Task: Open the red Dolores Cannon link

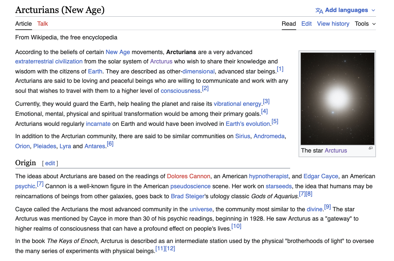Action: pos(188,176)
